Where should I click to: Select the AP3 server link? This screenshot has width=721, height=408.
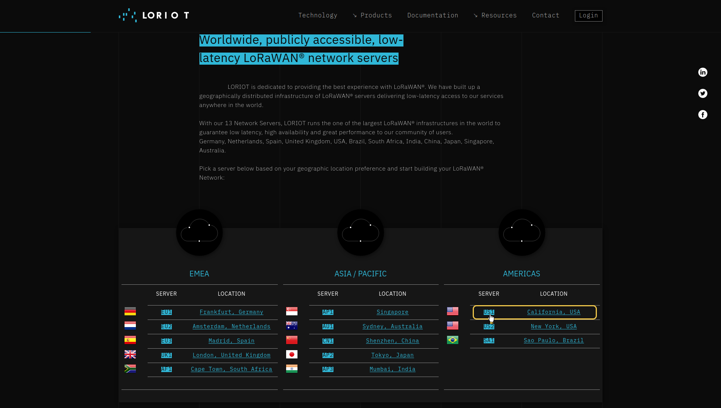(328, 369)
